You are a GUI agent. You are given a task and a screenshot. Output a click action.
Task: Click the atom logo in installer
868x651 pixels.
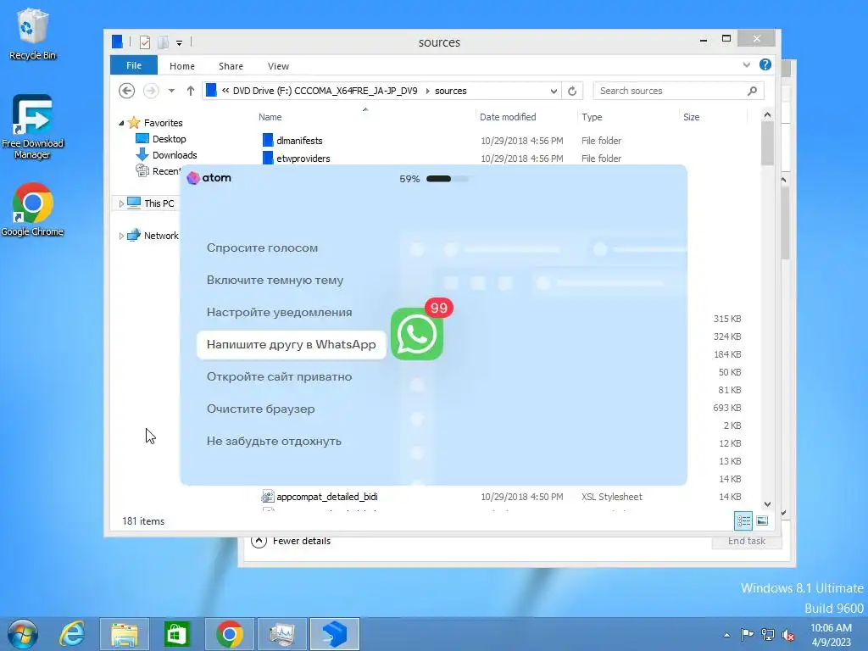tap(209, 178)
